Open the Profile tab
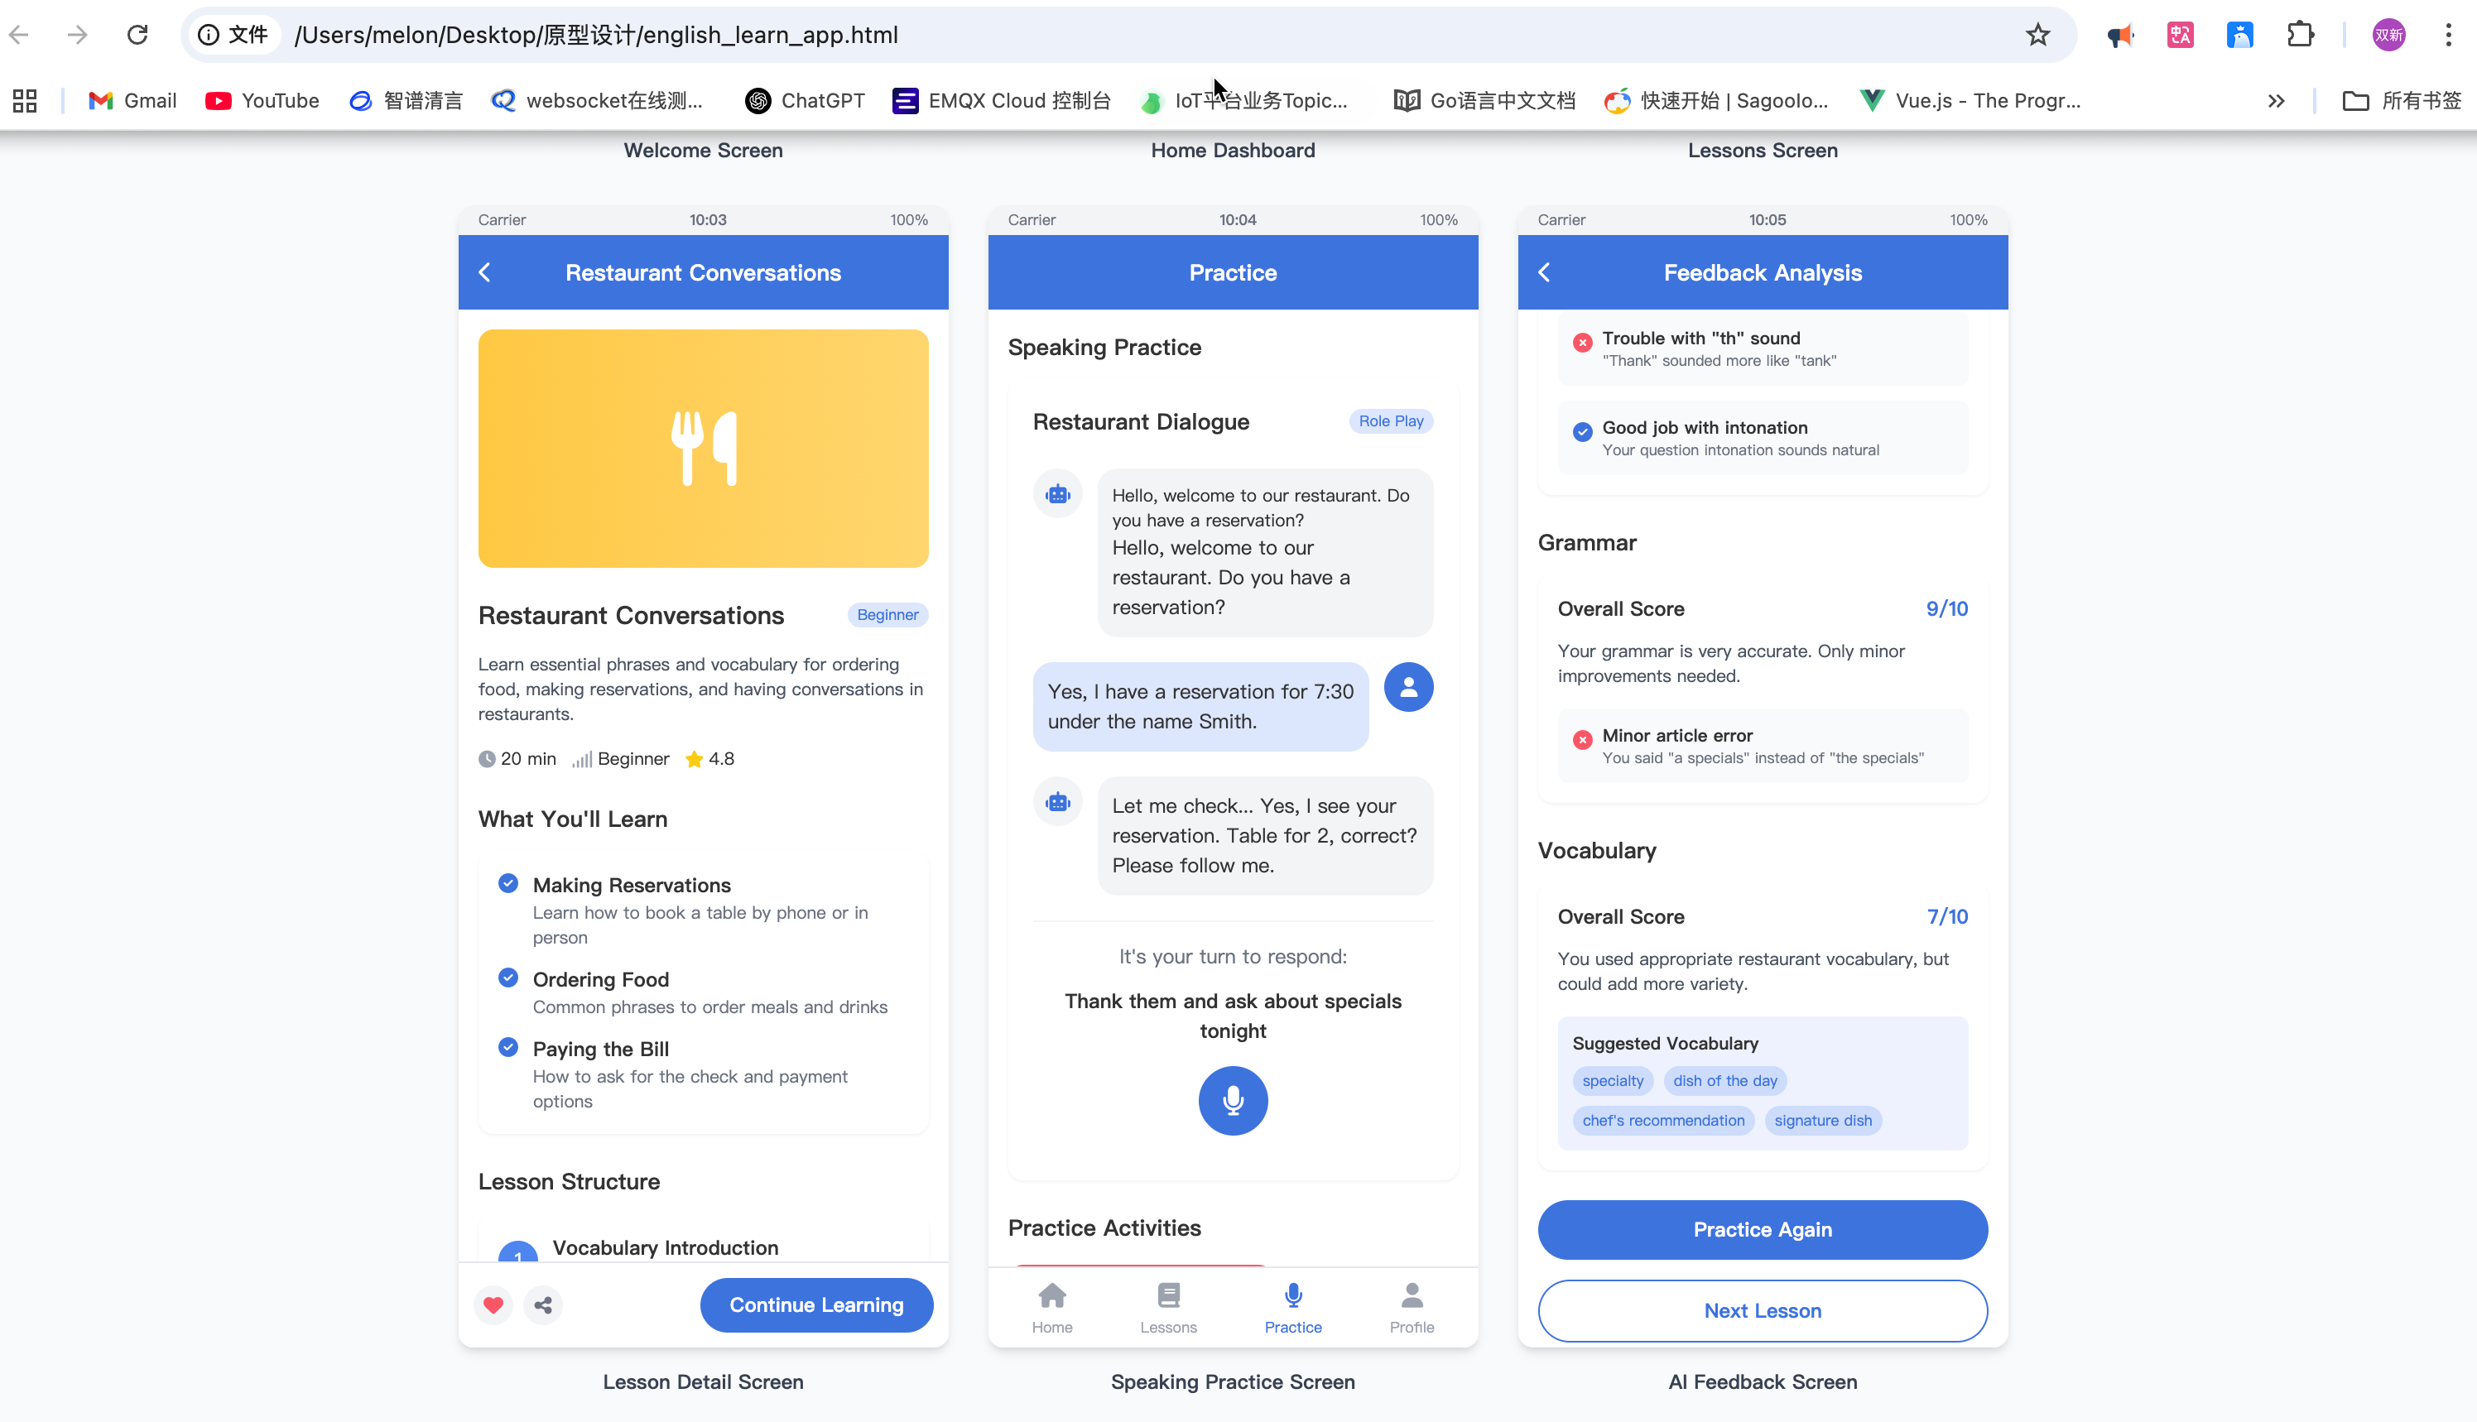The height and width of the screenshot is (1422, 2477). pos(1412,1308)
